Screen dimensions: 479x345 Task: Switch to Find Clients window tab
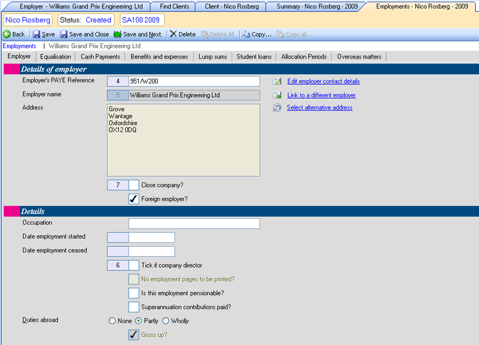pos(174,7)
